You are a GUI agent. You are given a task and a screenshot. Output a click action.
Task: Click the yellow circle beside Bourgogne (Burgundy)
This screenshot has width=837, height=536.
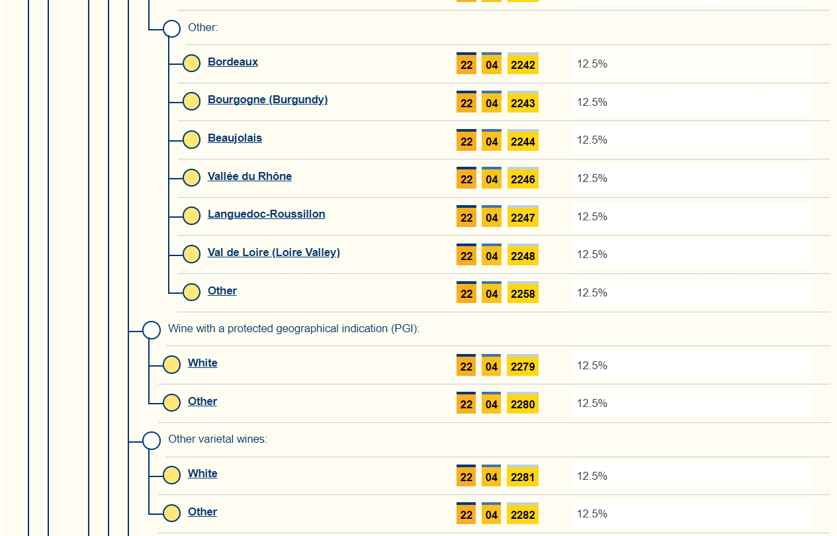click(x=191, y=101)
